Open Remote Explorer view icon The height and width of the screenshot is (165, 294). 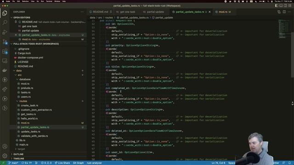(5, 61)
